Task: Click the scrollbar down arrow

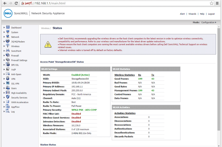Action: (x=219, y=146)
